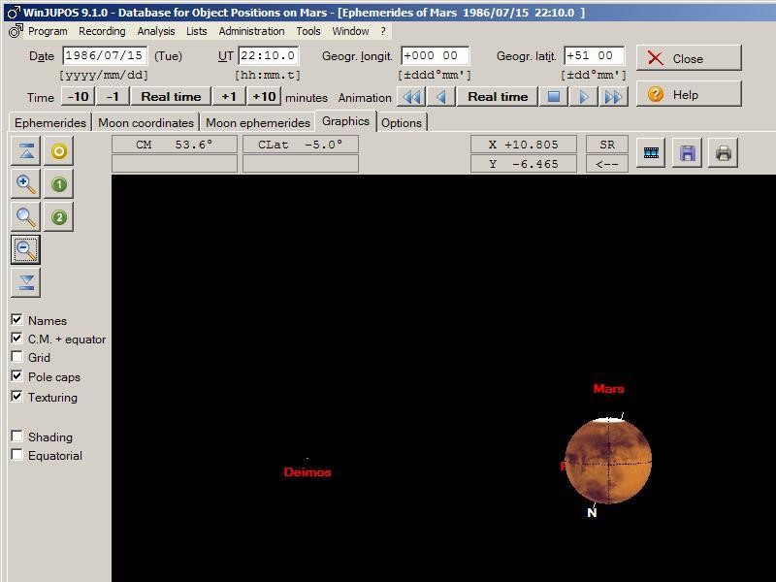Enable the Equatorial checkbox

tap(16, 454)
